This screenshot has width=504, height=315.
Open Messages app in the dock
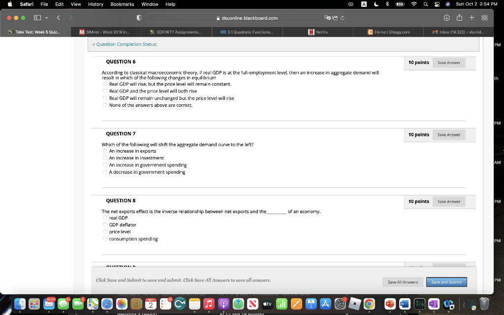pyautogui.click(x=63, y=303)
